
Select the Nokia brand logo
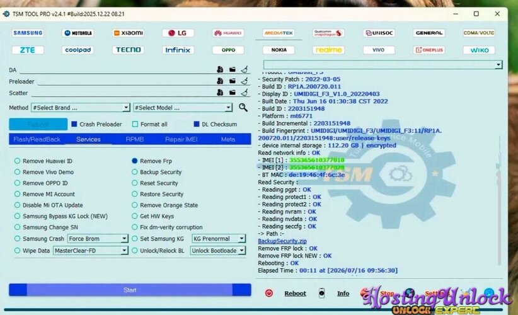[279, 50]
